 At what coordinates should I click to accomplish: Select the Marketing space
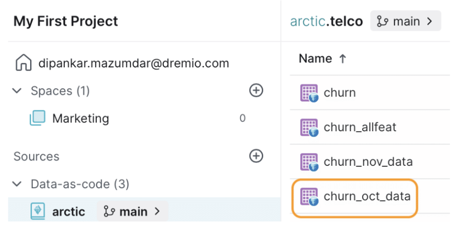(81, 118)
